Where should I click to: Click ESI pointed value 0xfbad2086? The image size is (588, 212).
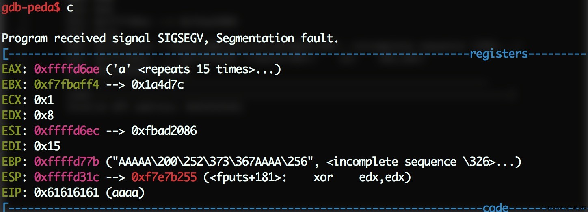(164, 131)
